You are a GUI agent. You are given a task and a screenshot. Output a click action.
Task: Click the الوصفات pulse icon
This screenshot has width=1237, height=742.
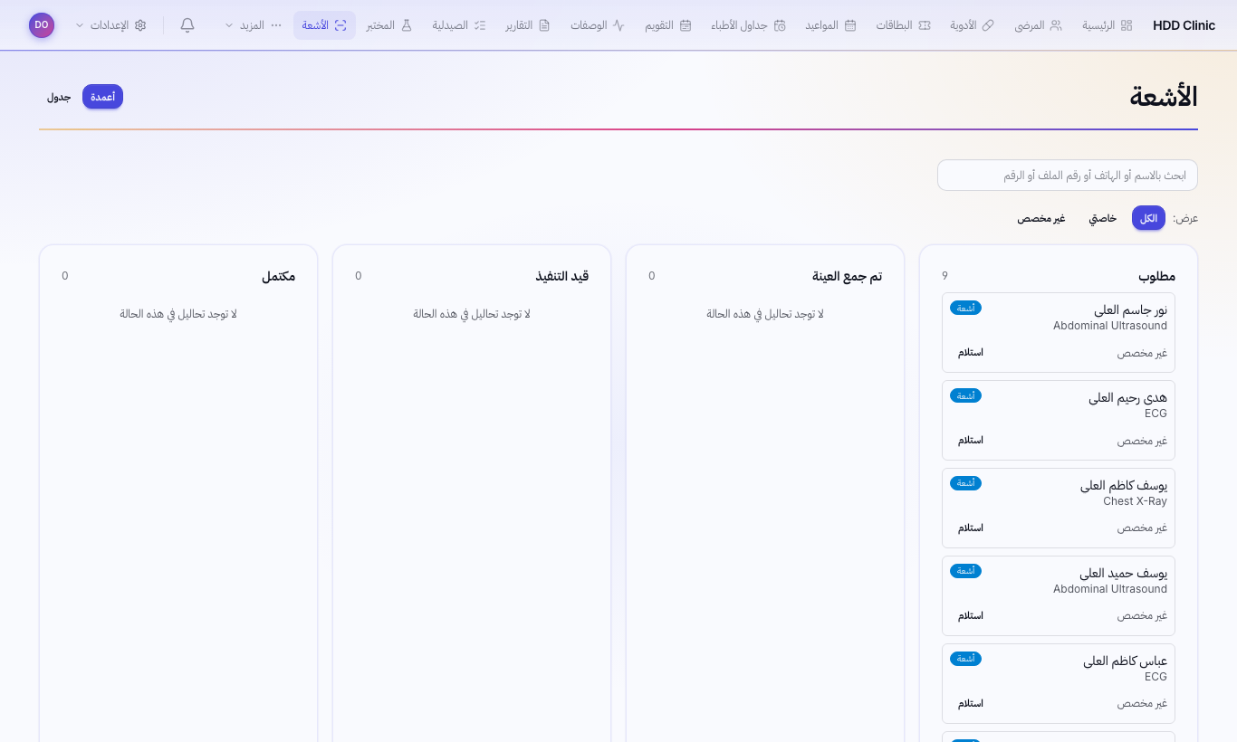(x=618, y=25)
